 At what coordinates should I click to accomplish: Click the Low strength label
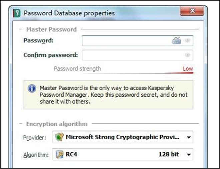pyautogui.click(x=188, y=69)
